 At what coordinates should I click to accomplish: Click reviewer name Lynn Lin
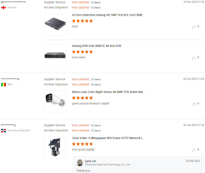click(x=90, y=161)
